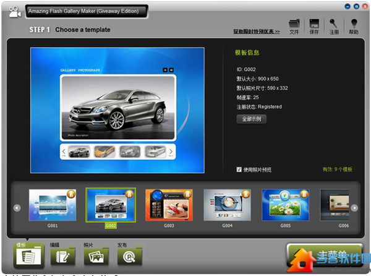Click the '注册状态: Registered' text
The width and height of the screenshot is (371, 276).
pos(259,107)
